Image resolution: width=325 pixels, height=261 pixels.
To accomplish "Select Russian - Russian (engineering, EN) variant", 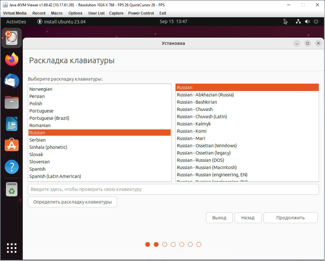I will 247,174.
